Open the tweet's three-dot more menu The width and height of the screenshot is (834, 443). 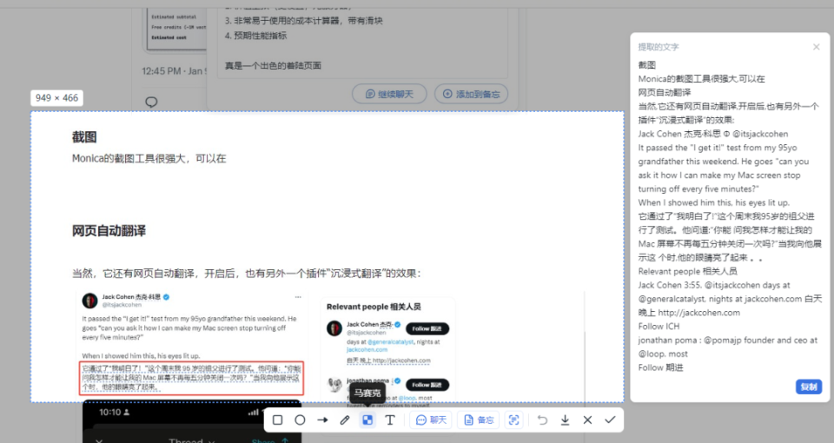pyautogui.click(x=298, y=297)
